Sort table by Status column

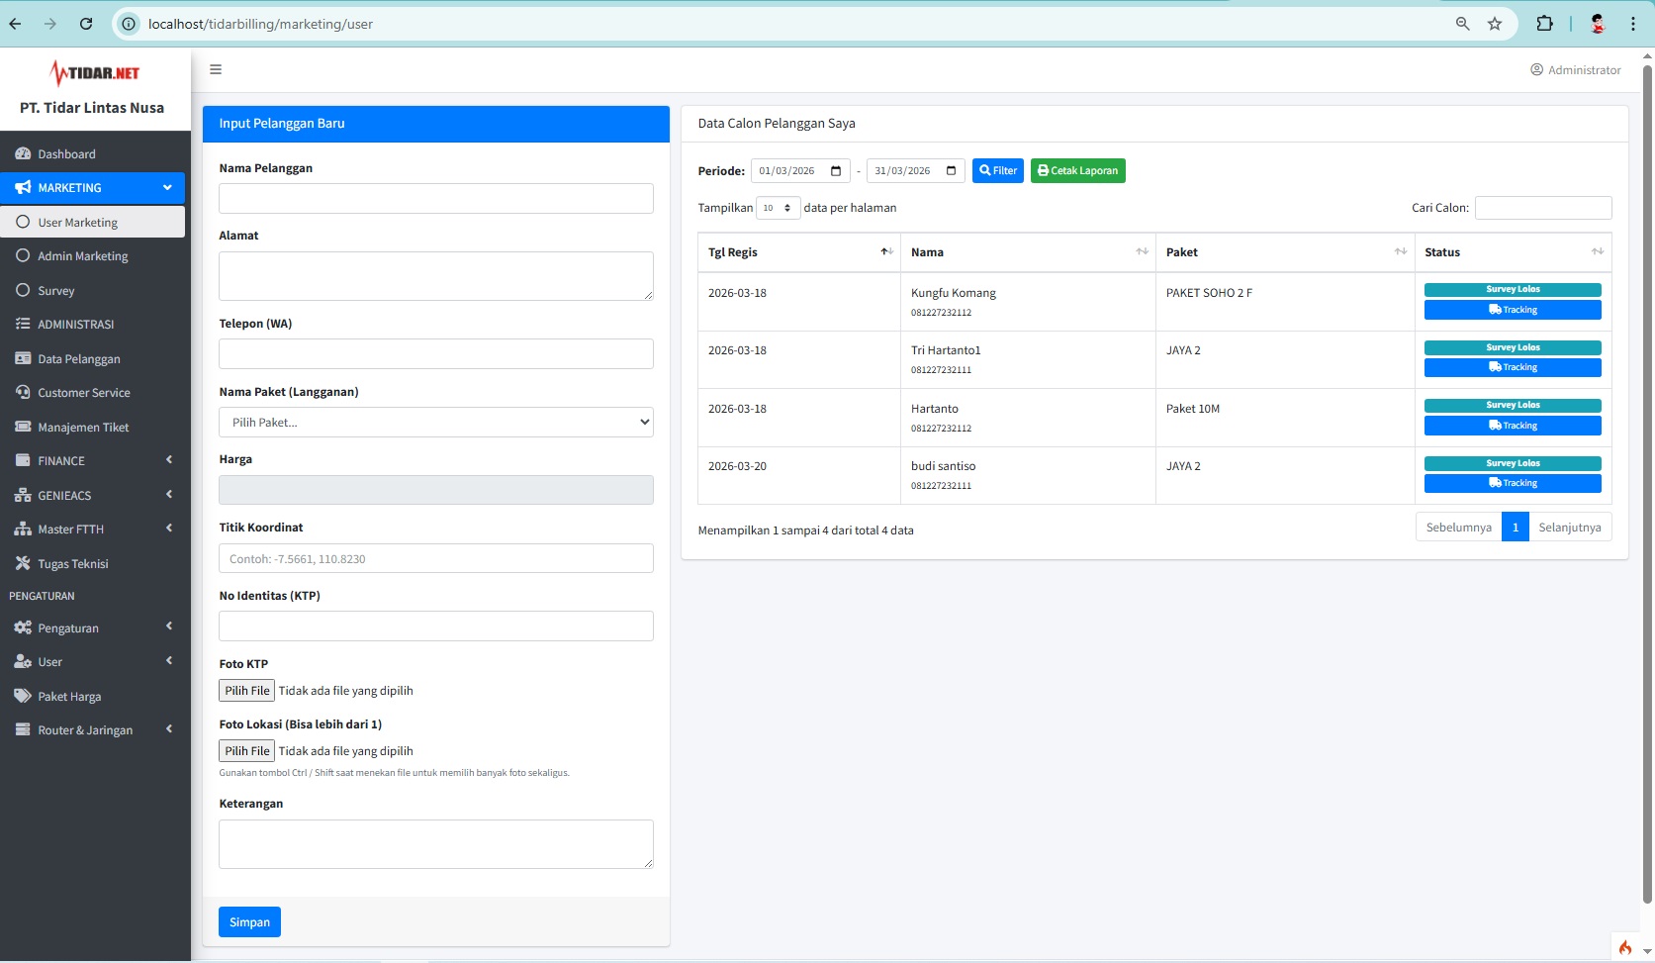pos(1513,252)
